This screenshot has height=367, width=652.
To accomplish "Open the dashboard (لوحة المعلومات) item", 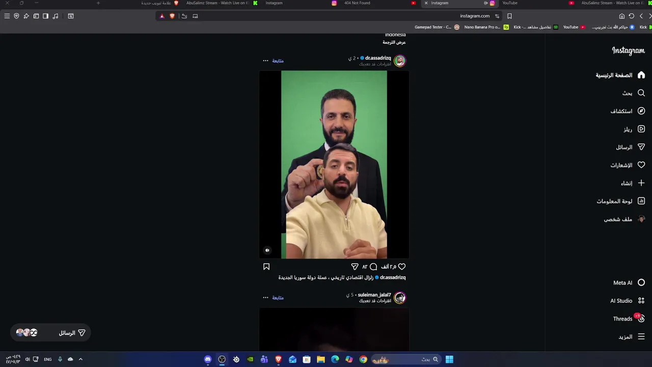I will (x=620, y=201).
